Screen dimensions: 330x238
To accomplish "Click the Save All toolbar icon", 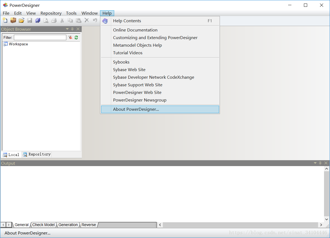I will pos(38,20).
